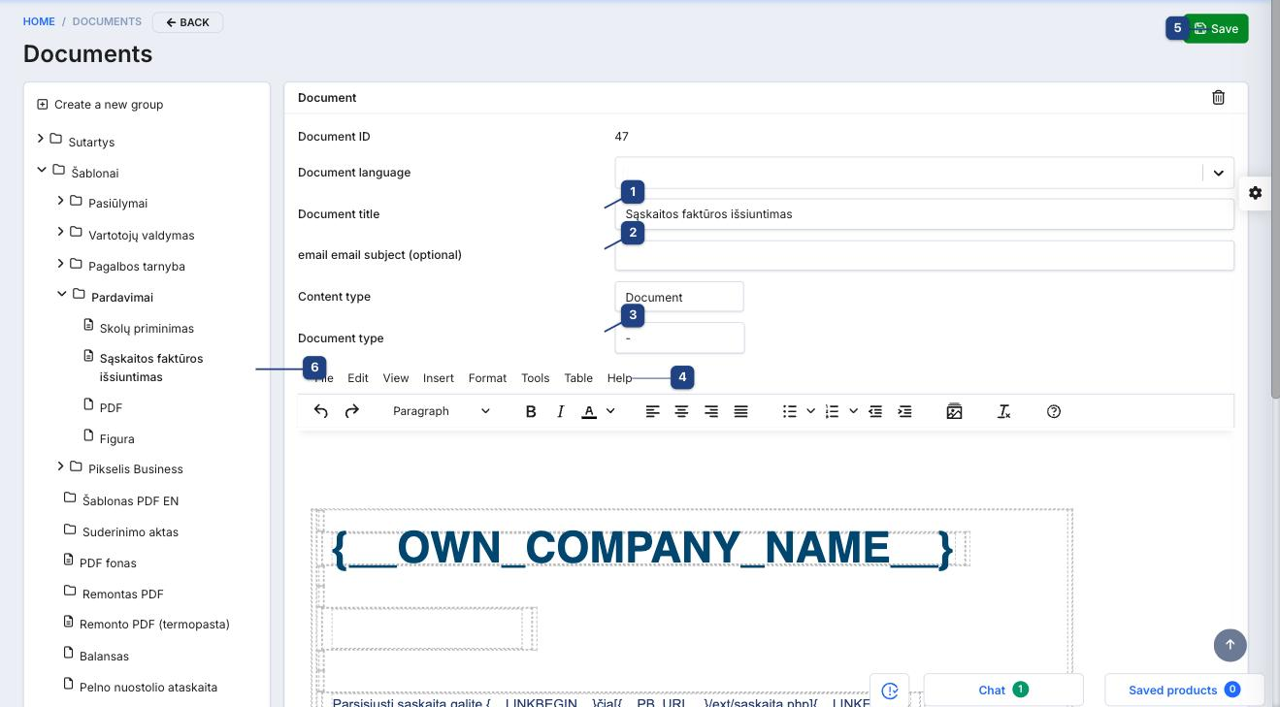Open the settings gear panel
The height and width of the screenshot is (707, 1280).
pyautogui.click(x=1255, y=192)
